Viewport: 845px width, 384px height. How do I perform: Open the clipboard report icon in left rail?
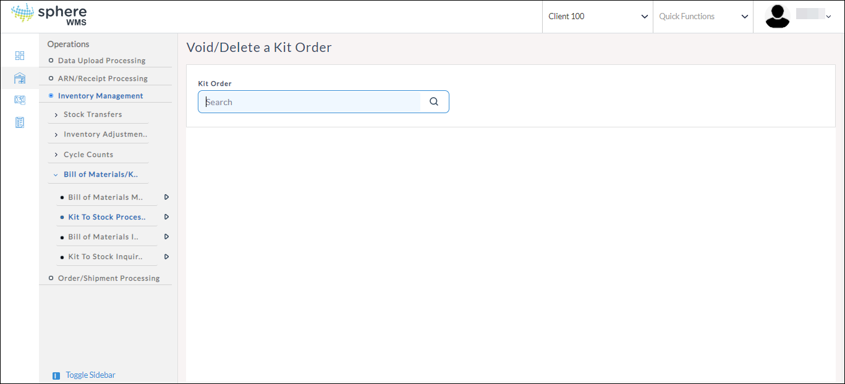(x=20, y=122)
